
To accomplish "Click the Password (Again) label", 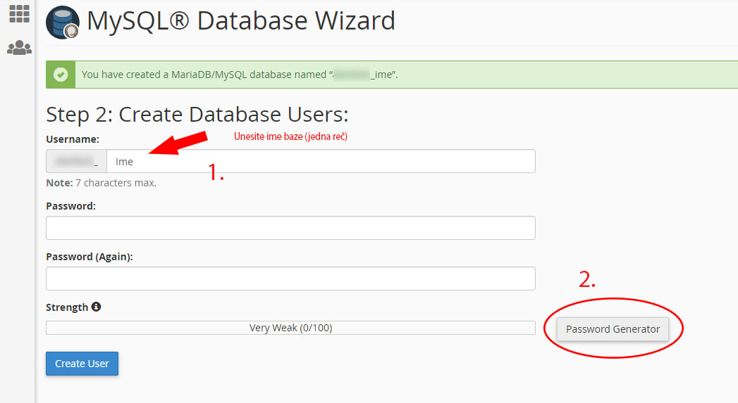I will point(90,257).
